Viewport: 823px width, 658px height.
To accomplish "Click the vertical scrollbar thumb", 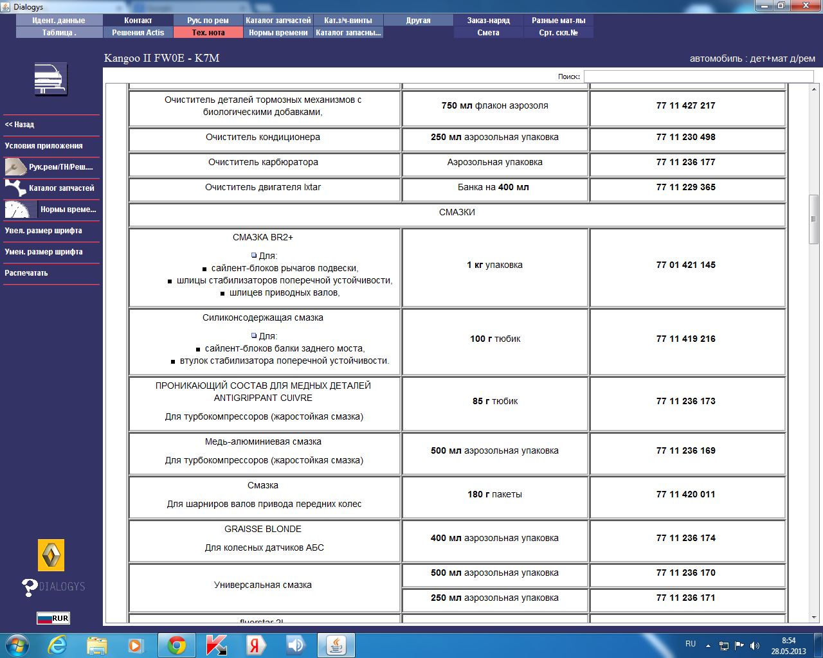I will [x=813, y=219].
